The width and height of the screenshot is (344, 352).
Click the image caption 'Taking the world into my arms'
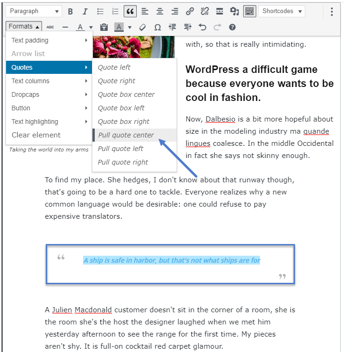click(x=49, y=150)
